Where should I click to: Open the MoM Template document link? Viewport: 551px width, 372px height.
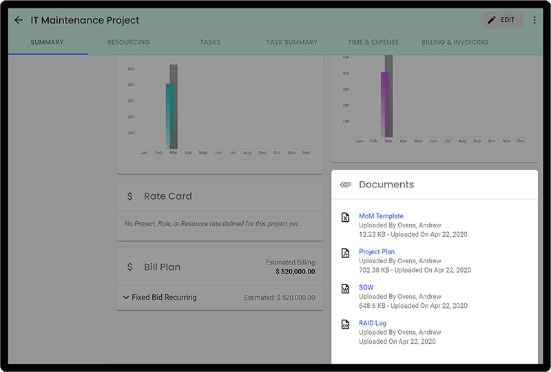pos(381,216)
